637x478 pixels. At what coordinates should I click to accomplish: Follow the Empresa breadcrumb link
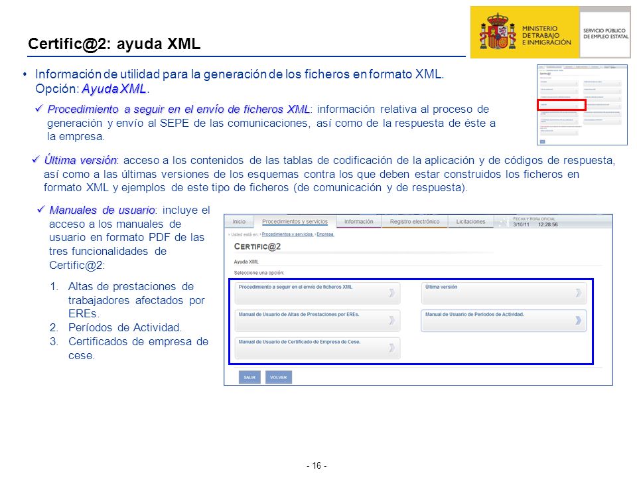point(325,234)
